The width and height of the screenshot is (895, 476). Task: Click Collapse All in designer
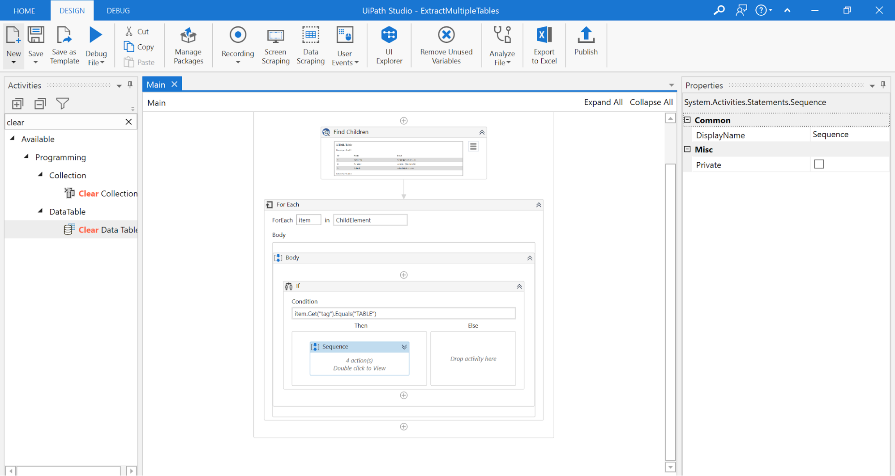click(x=651, y=102)
